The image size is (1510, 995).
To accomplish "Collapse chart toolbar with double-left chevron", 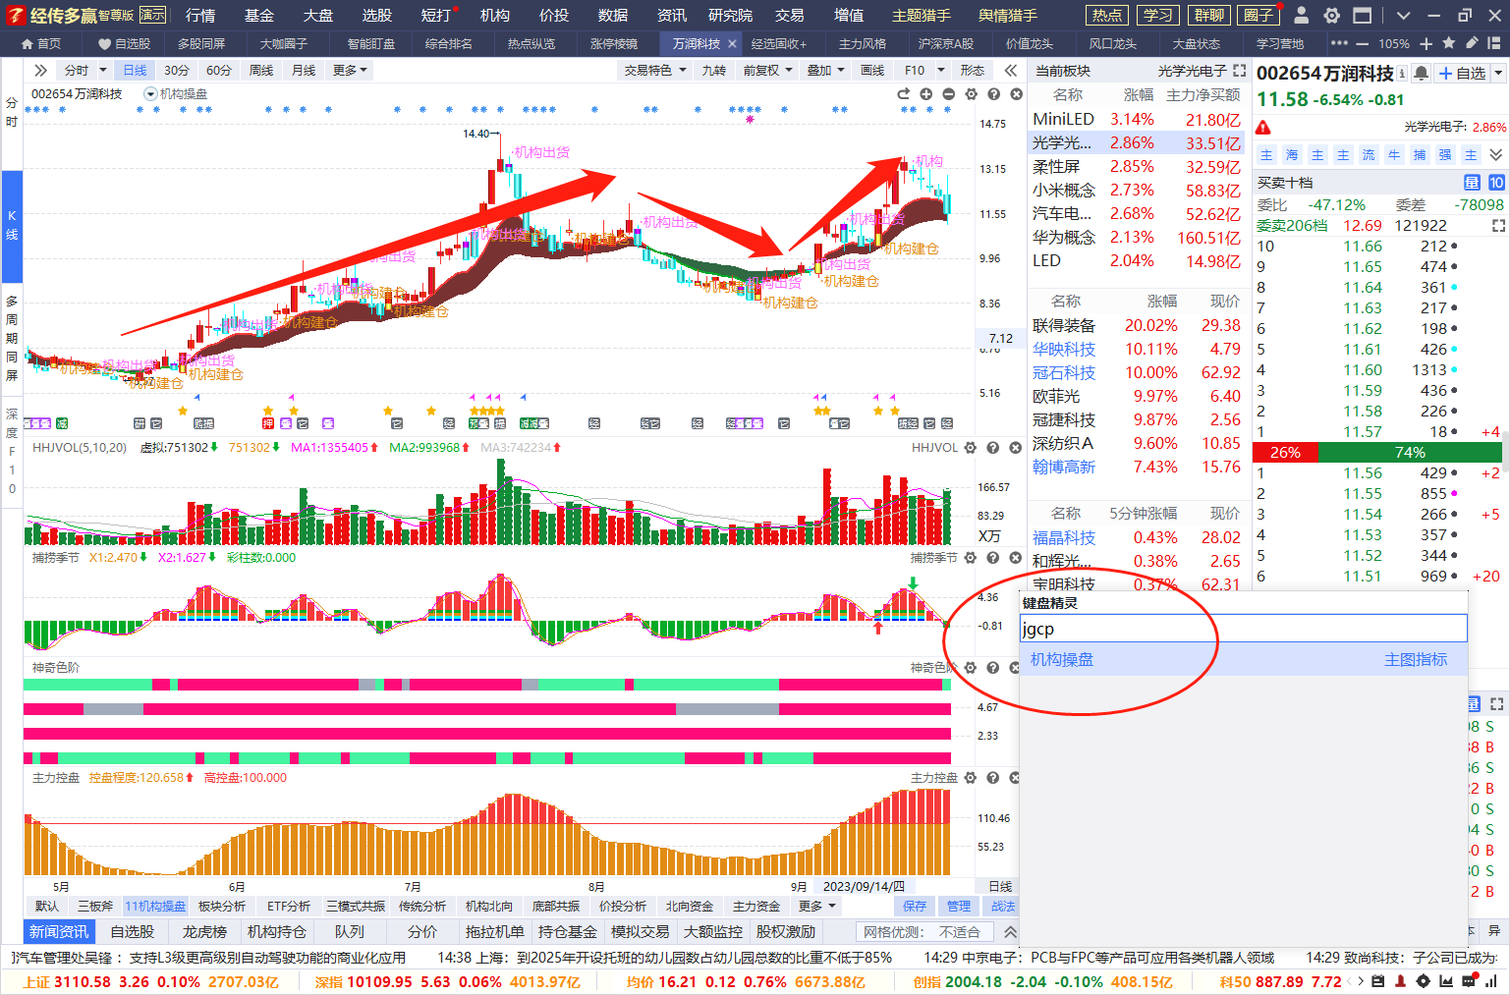I will 1011,71.
